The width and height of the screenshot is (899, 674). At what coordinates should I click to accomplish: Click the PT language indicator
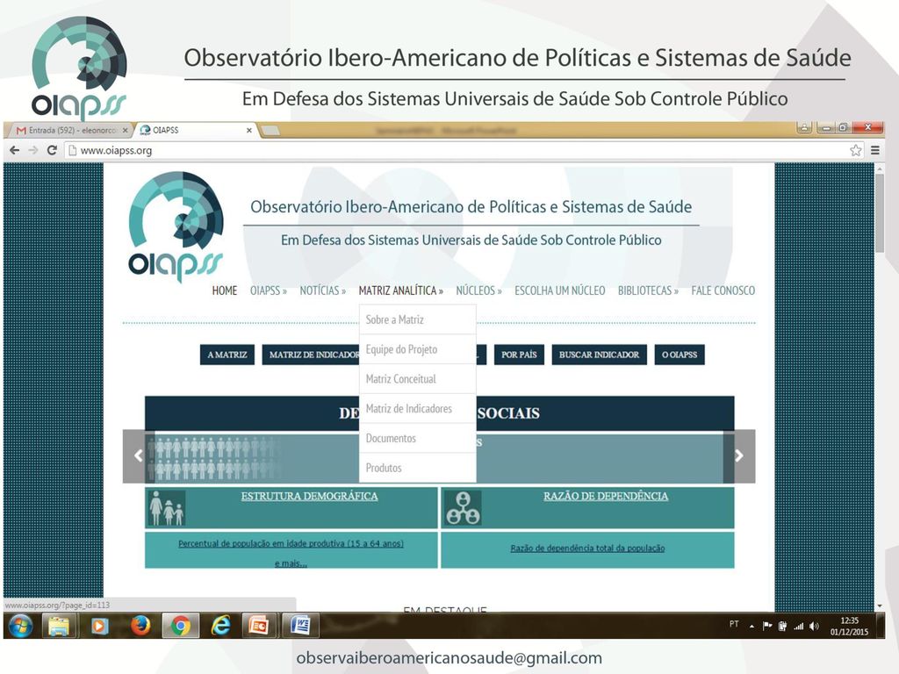pyautogui.click(x=734, y=624)
